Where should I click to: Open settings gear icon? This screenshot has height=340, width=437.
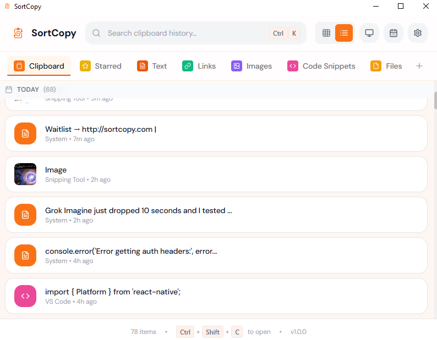[418, 33]
